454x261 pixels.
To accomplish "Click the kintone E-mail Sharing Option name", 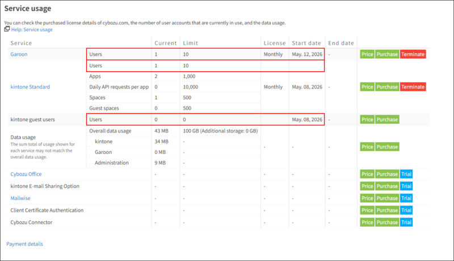I will 45,186.
